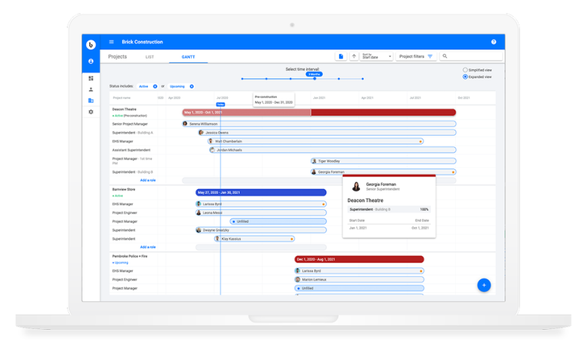Open the people icon in sidebar
The height and width of the screenshot is (348, 581).
click(91, 89)
